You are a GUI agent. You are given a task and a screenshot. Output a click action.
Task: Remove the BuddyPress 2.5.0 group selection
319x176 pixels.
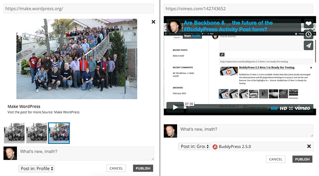point(309,146)
